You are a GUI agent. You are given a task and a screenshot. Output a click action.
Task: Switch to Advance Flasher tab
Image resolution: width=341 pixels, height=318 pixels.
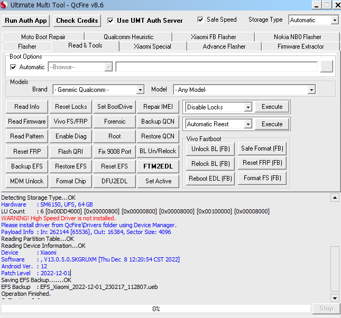224,46
